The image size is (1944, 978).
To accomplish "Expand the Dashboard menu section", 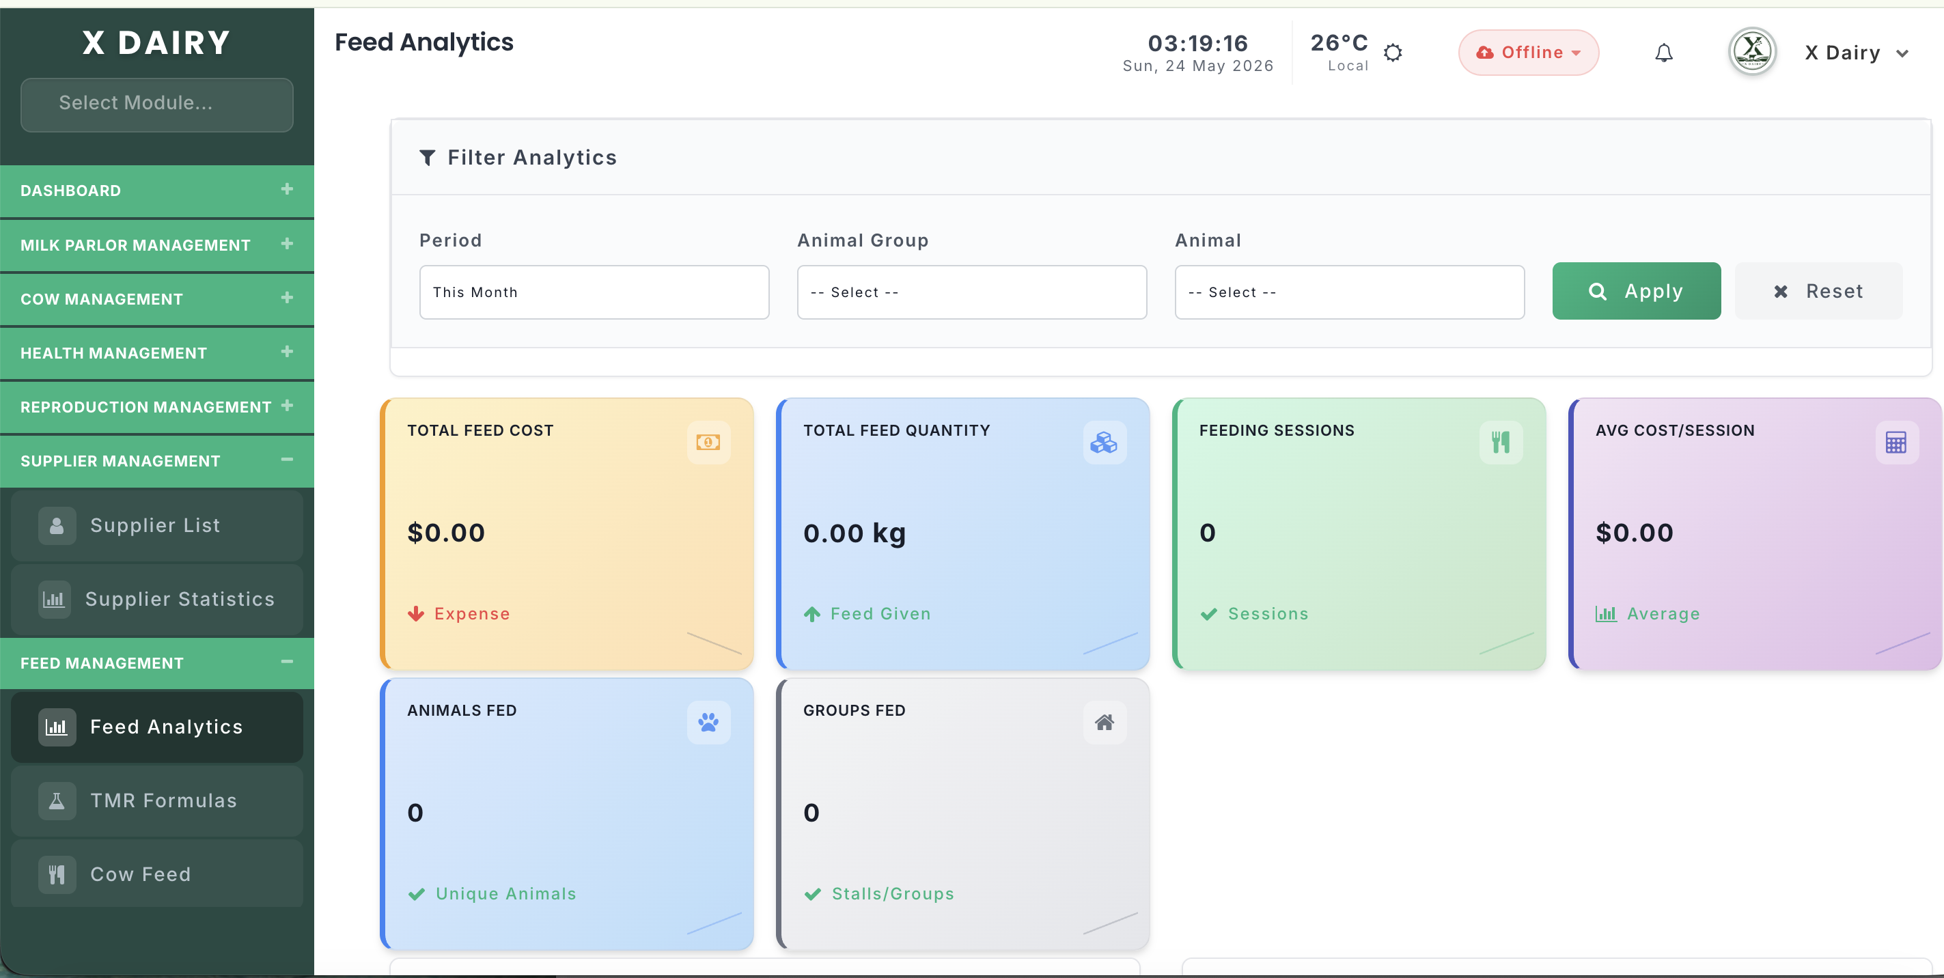I will pyautogui.click(x=157, y=191).
